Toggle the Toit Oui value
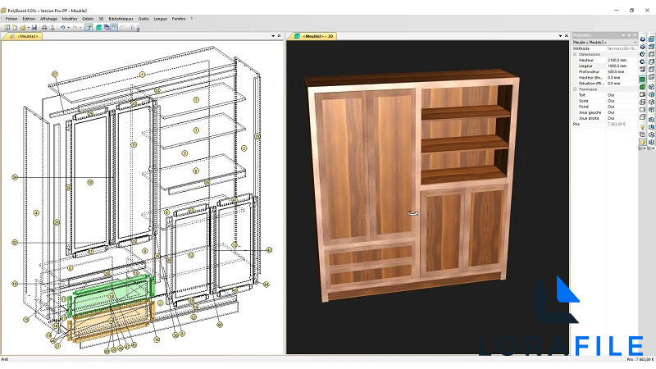The height and width of the screenshot is (369, 656). tap(611, 95)
